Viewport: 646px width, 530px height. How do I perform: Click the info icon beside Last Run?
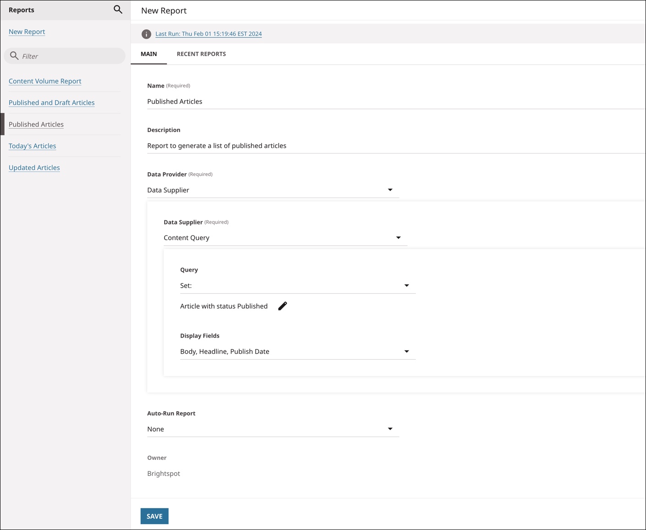146,34
